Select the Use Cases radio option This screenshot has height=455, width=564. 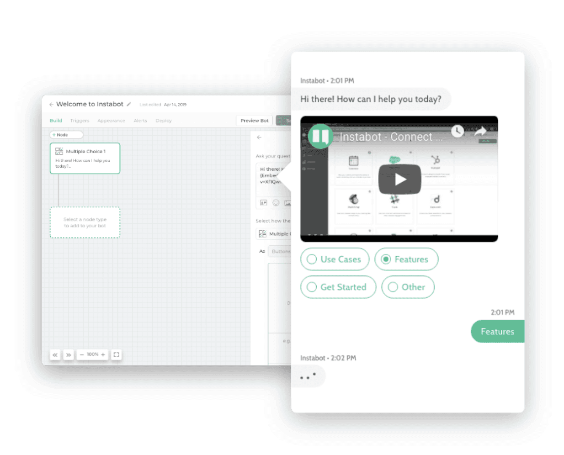point(335,259)
